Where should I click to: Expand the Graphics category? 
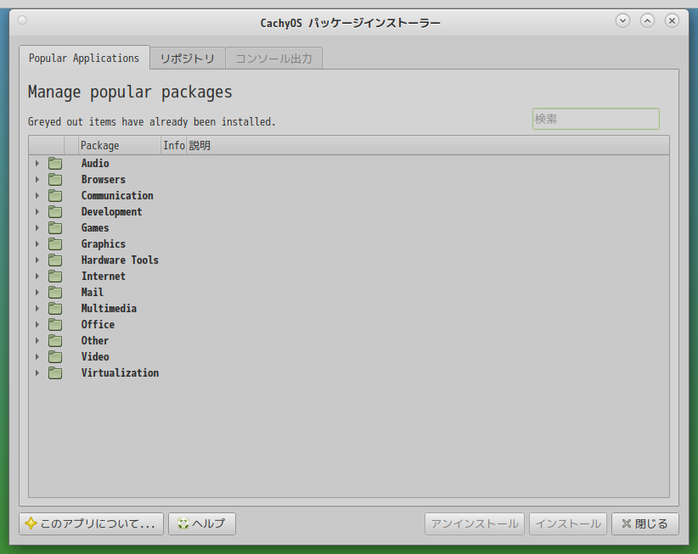37,244
